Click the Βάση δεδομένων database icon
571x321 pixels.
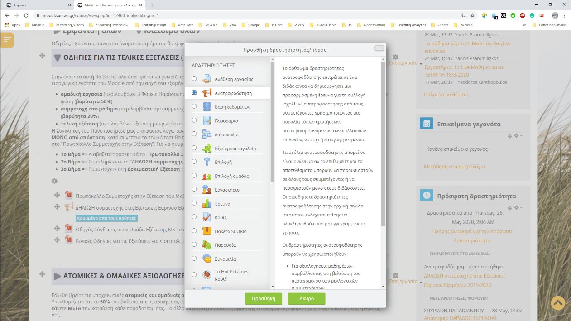206,107
